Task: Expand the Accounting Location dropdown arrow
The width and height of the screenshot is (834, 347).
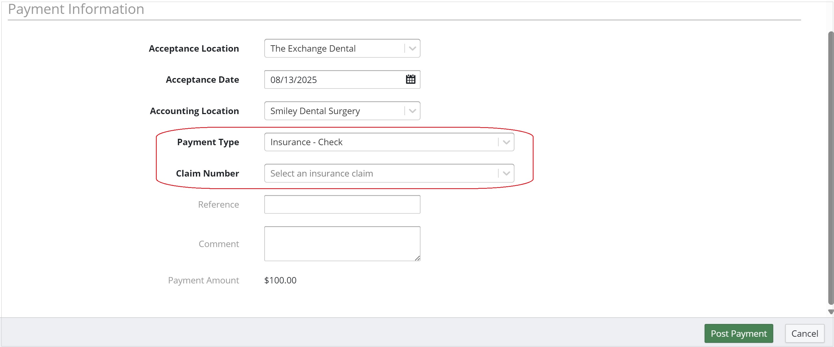Action: 412,111
